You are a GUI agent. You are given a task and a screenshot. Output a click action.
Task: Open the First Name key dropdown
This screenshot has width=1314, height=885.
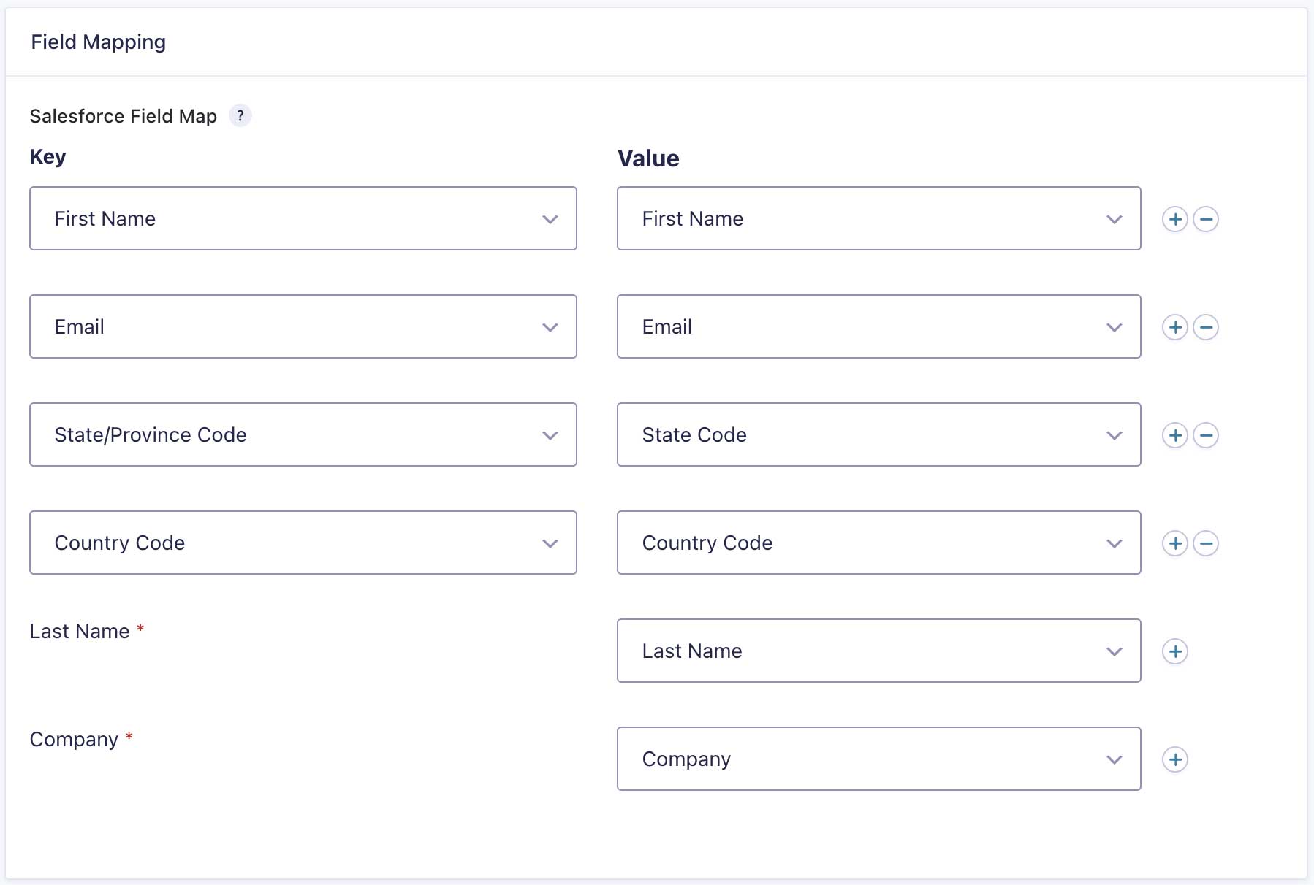pyautogui.click(x=303, y=218)
